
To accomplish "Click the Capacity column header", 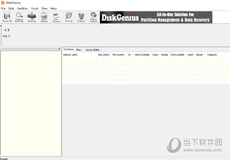I will (212, 55).
